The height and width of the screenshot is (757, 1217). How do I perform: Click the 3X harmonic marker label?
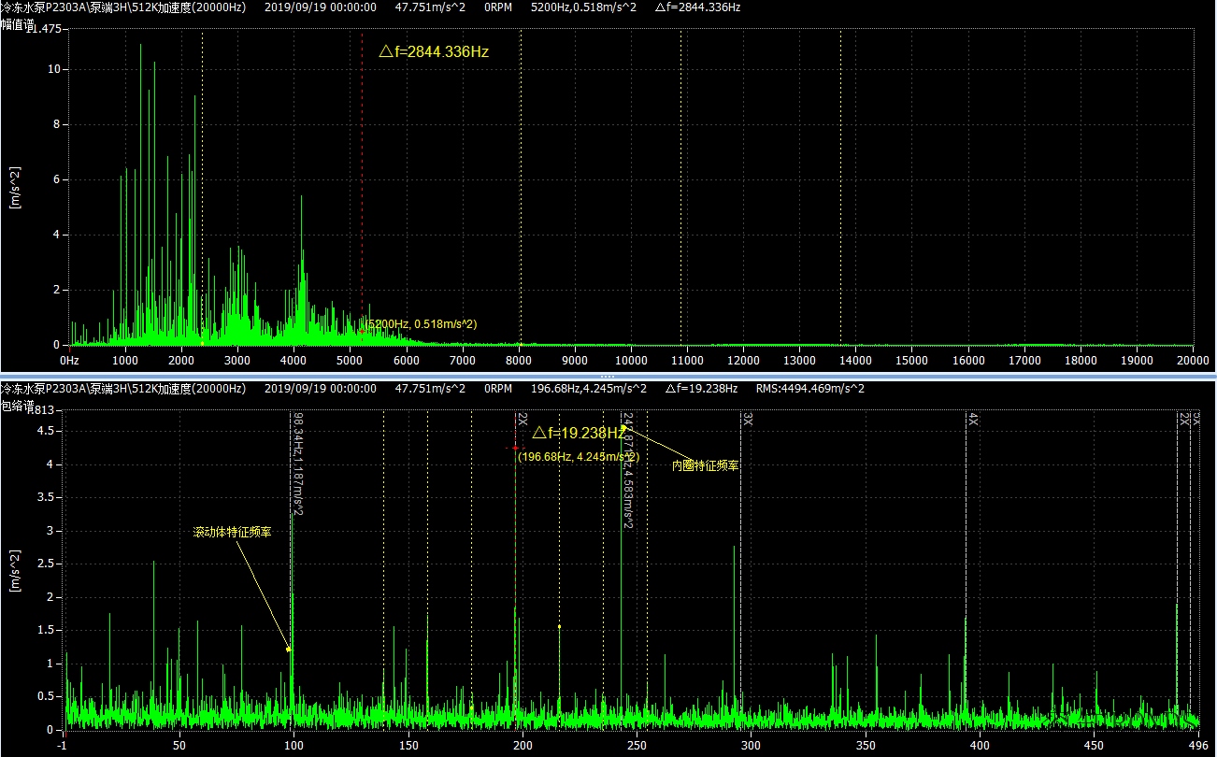point(748,419)
